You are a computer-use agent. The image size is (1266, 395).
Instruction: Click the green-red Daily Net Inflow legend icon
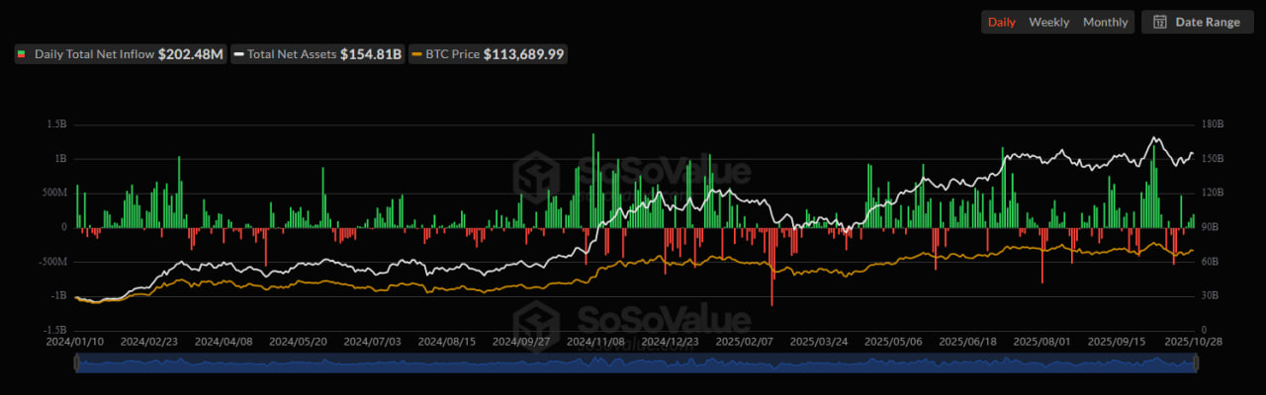pyautogui.click(x=21, y=54)
